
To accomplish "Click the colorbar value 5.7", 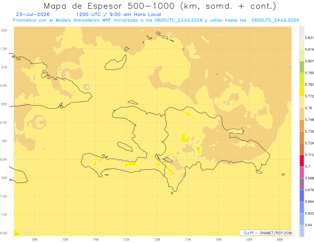I will (x=307, y=166).
